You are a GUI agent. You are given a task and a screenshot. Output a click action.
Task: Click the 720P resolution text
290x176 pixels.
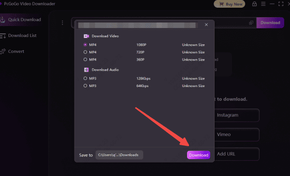pyautogui.click(x=140, y=52)
